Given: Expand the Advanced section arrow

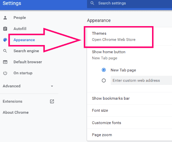Looking at the screenshot, I should [52, 86].
